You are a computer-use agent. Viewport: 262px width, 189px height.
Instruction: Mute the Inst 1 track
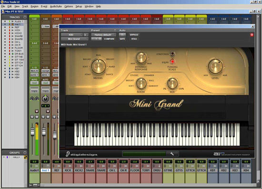tap(48, 117)
